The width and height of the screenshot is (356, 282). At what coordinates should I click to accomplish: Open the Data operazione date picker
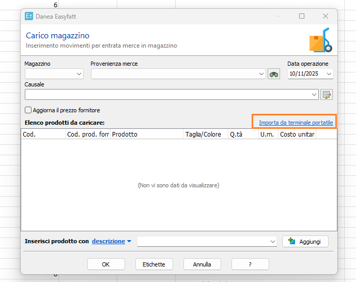329,74
